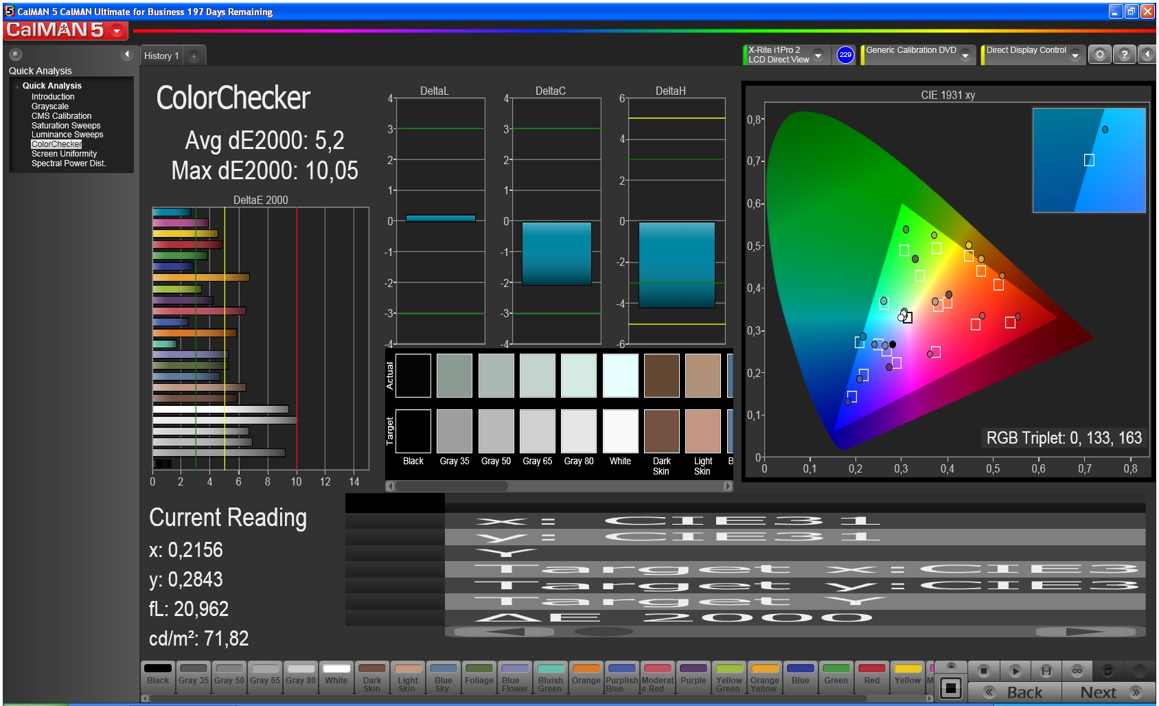Switch to the History 1 tab
This screenshot has width=1159, height=706.
[161, 56]
